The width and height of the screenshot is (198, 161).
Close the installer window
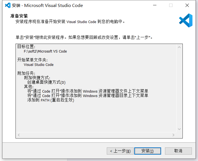[187, 5]
